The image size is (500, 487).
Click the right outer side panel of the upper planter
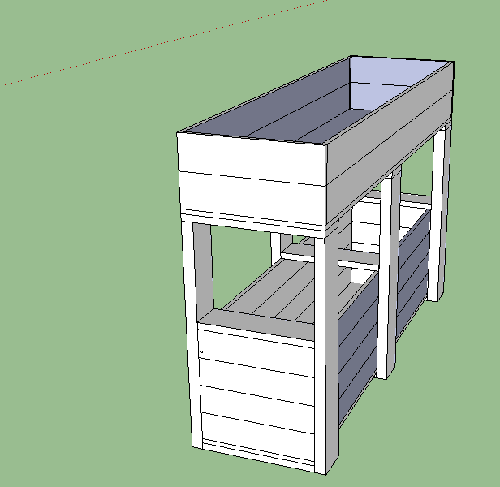[390, 154]
